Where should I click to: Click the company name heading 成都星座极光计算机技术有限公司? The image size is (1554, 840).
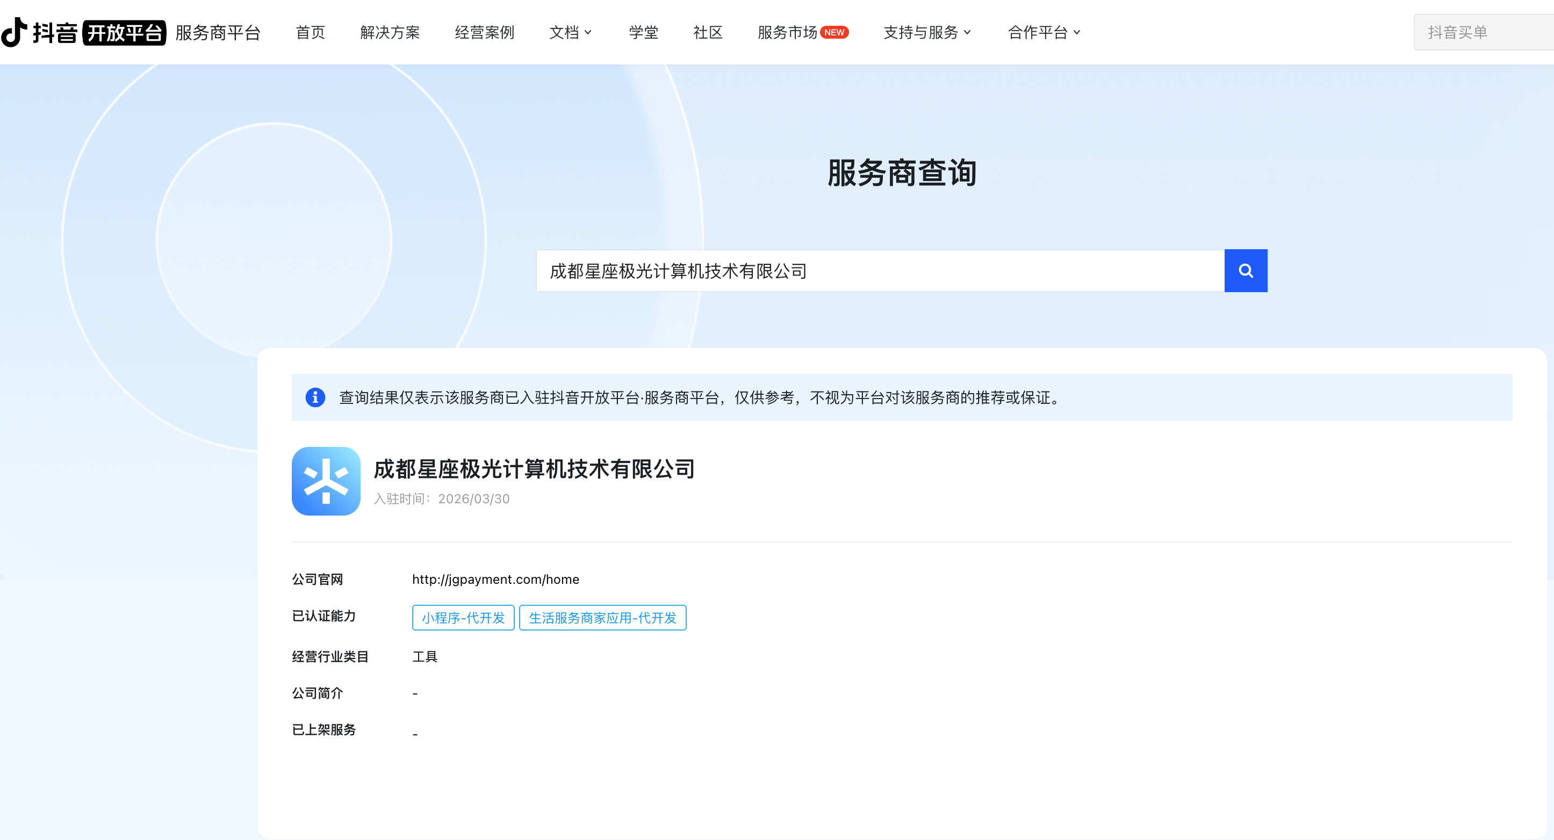[x=534, y=468]
